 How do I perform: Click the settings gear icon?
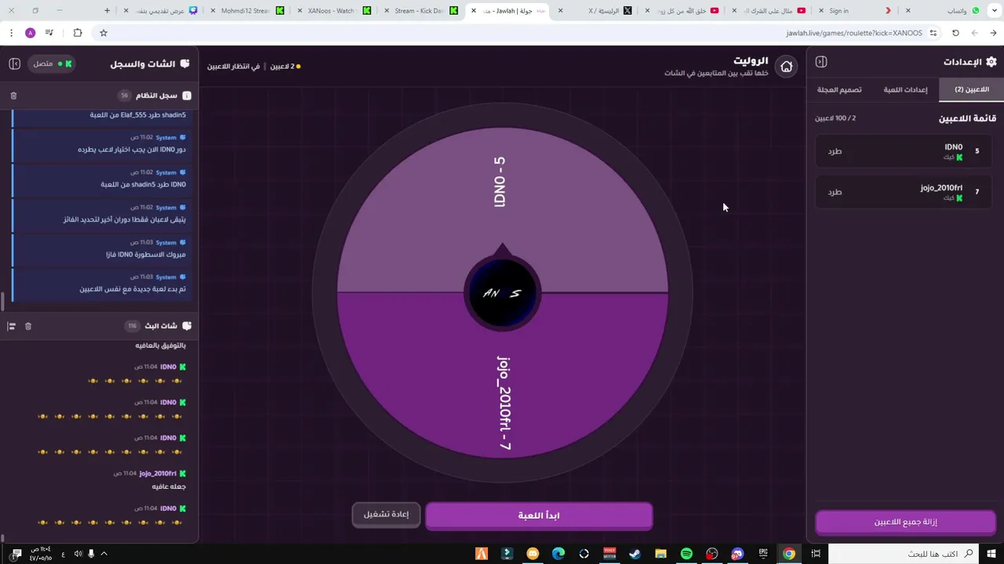(x=991, y=62)
